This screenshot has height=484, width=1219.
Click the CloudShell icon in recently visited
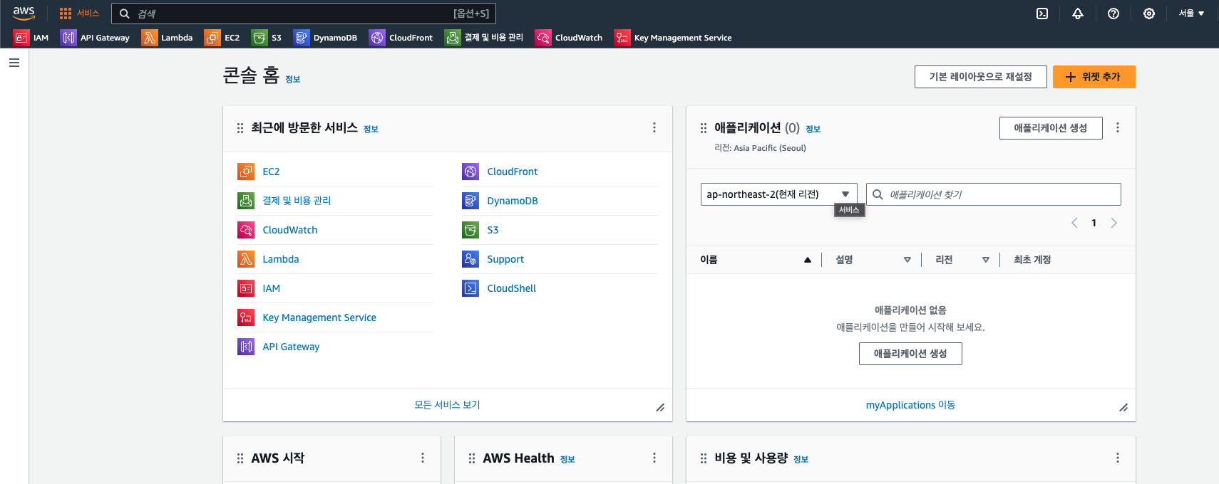pos(470,288)
